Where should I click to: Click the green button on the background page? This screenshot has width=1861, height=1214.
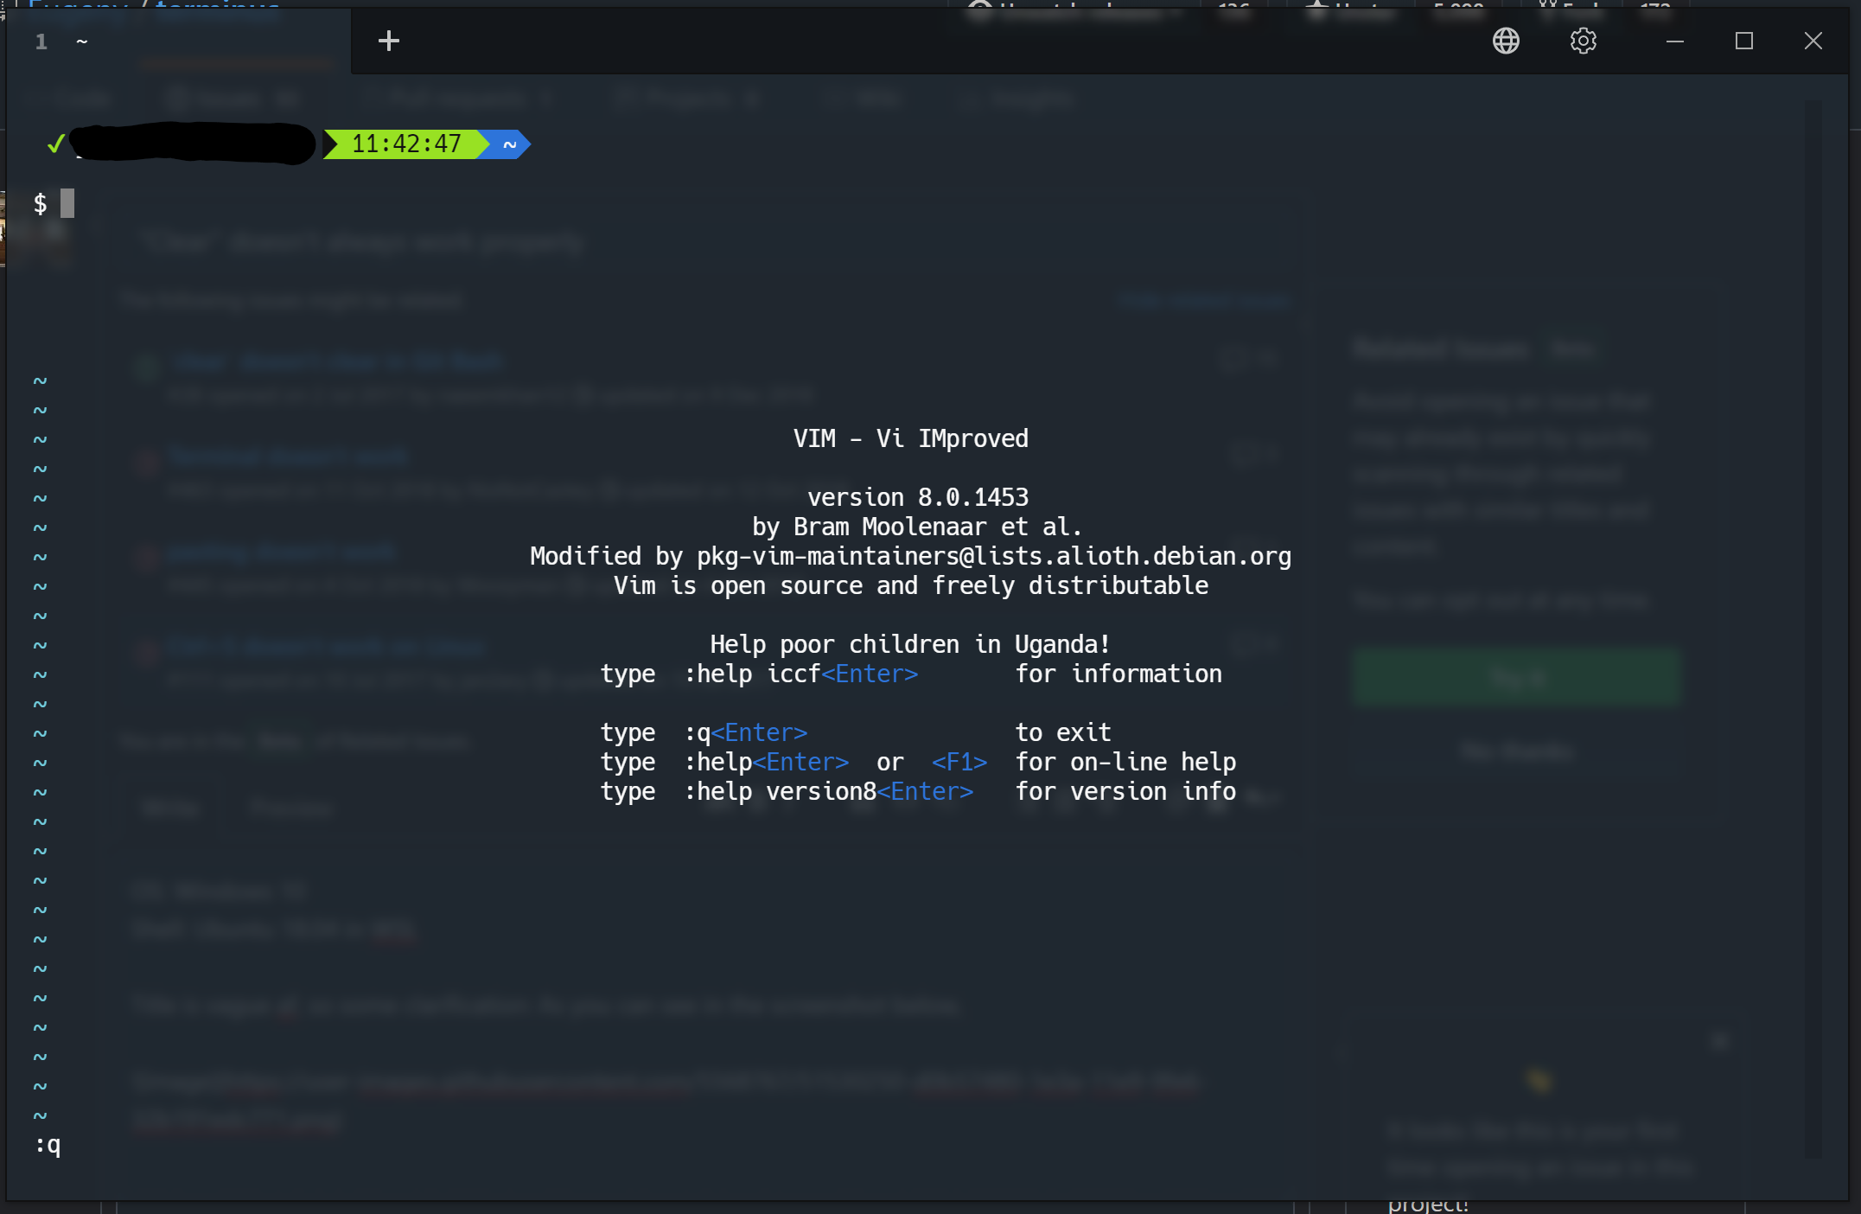1516,677
